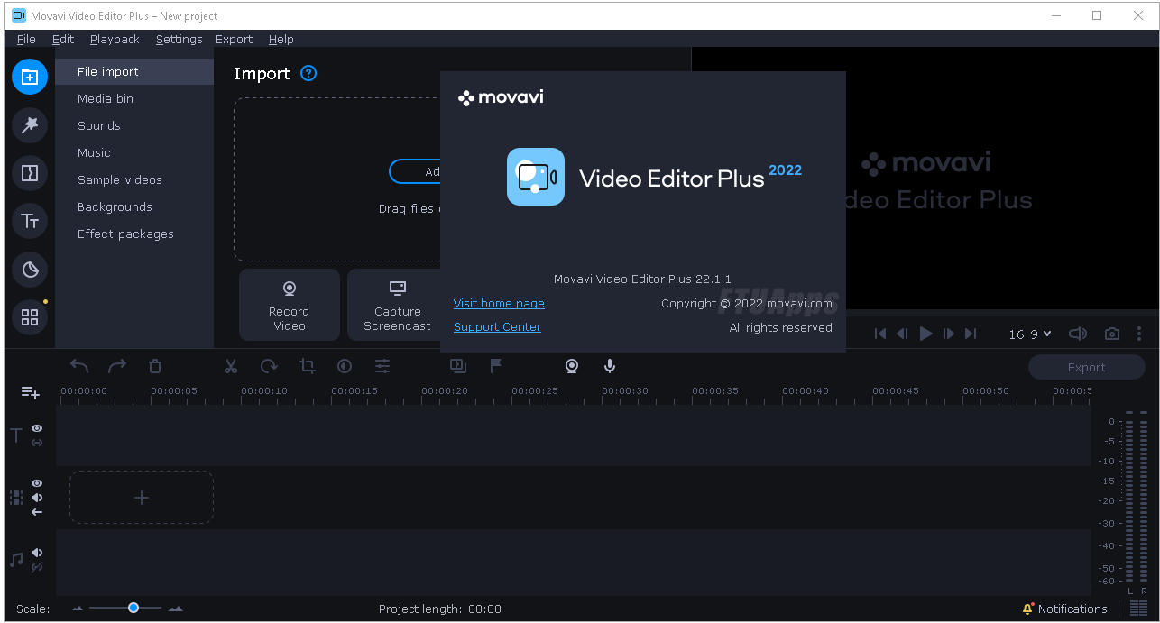Click the player volume speaker icon
The height and width of the screenshot is (623, 1160).
(x=1078, y=334)
